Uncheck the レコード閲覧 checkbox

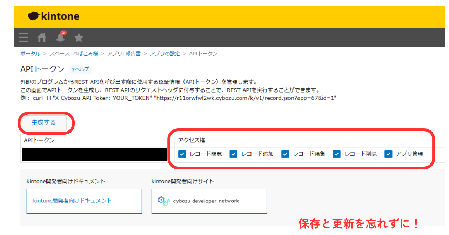pos(182,154)
